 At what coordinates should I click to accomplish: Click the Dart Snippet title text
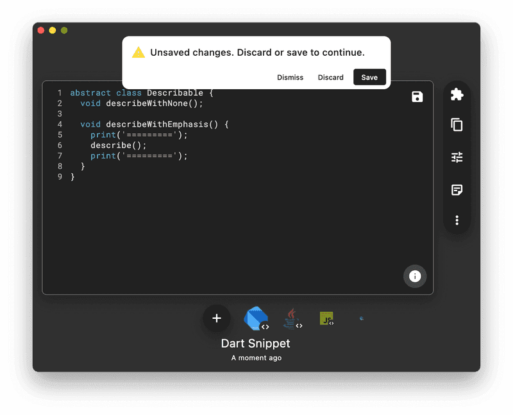(255, 343)
